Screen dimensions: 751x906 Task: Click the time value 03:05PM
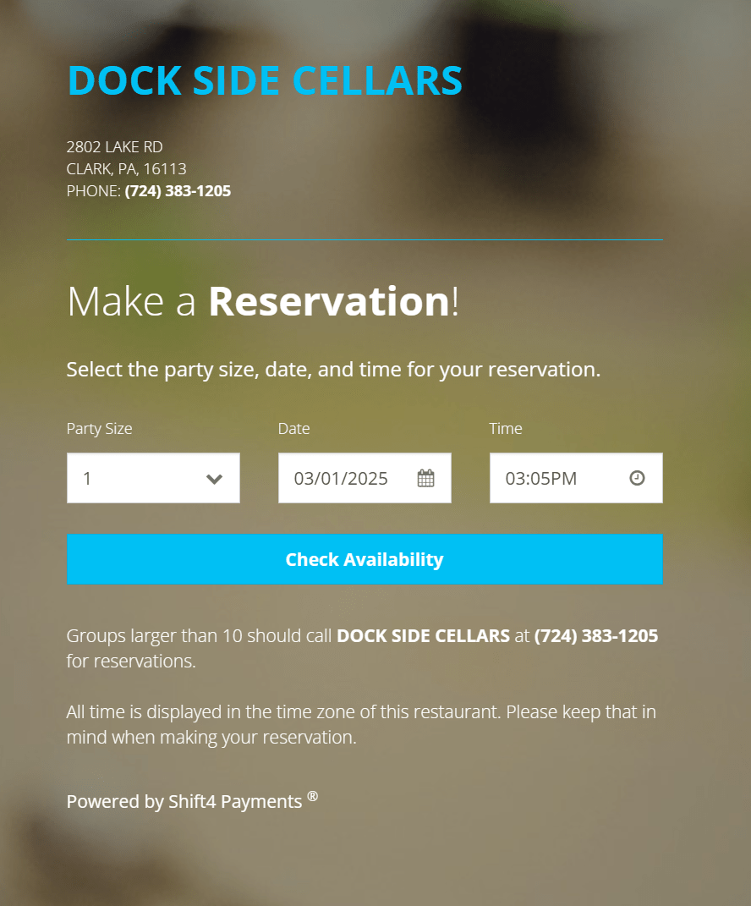541,479
